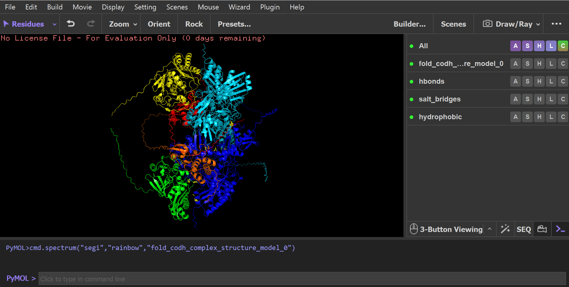The height and width of the screenshot is (287, 569).
Task: Click the command prompt icon
Action: [560, 229]
